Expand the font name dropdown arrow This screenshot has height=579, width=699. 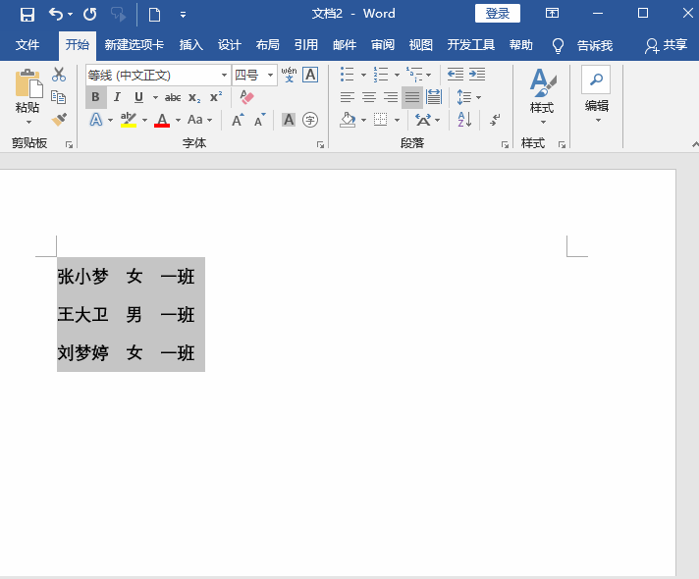coord(224,75)
